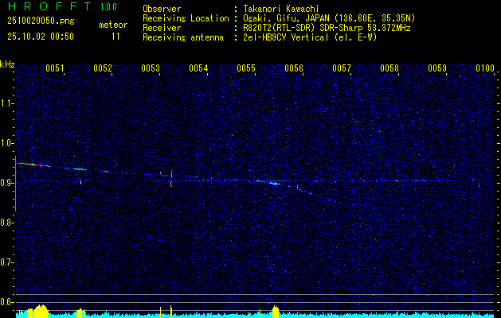The height and width of the screenshot is (318, 501).
Task: Click the 0.7 kHz frequency label
Action: 8,262
